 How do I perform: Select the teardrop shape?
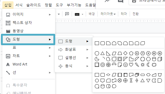tap(114, 59)
